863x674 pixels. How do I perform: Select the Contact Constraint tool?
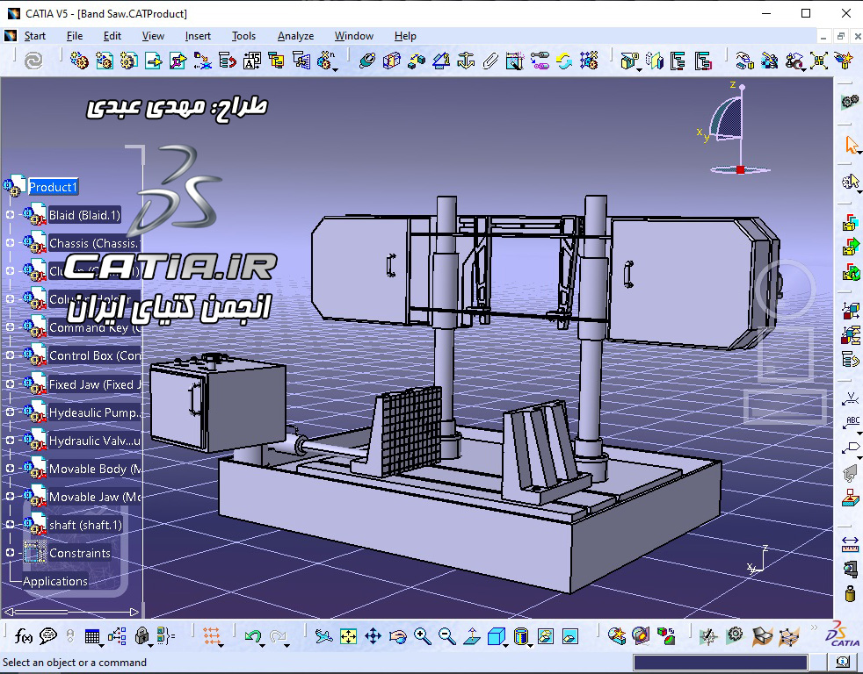[392, 61]
